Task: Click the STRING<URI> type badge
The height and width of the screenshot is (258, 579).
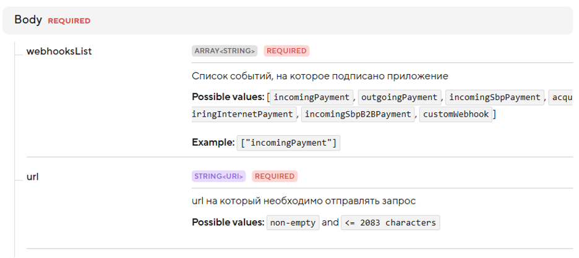Action: (x=218, y=176)
